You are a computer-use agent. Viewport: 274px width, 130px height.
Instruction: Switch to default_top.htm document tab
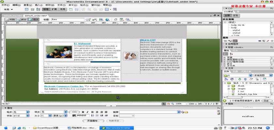click(x=13, y=16)
